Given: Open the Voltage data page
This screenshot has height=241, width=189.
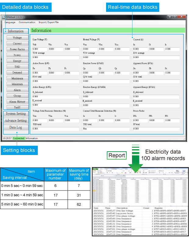Looking at the screenshot, I should (17, 38).
